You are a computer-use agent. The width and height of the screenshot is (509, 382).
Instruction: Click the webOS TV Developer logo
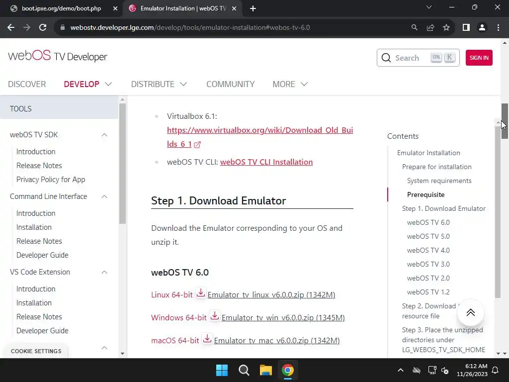(58, 56)
